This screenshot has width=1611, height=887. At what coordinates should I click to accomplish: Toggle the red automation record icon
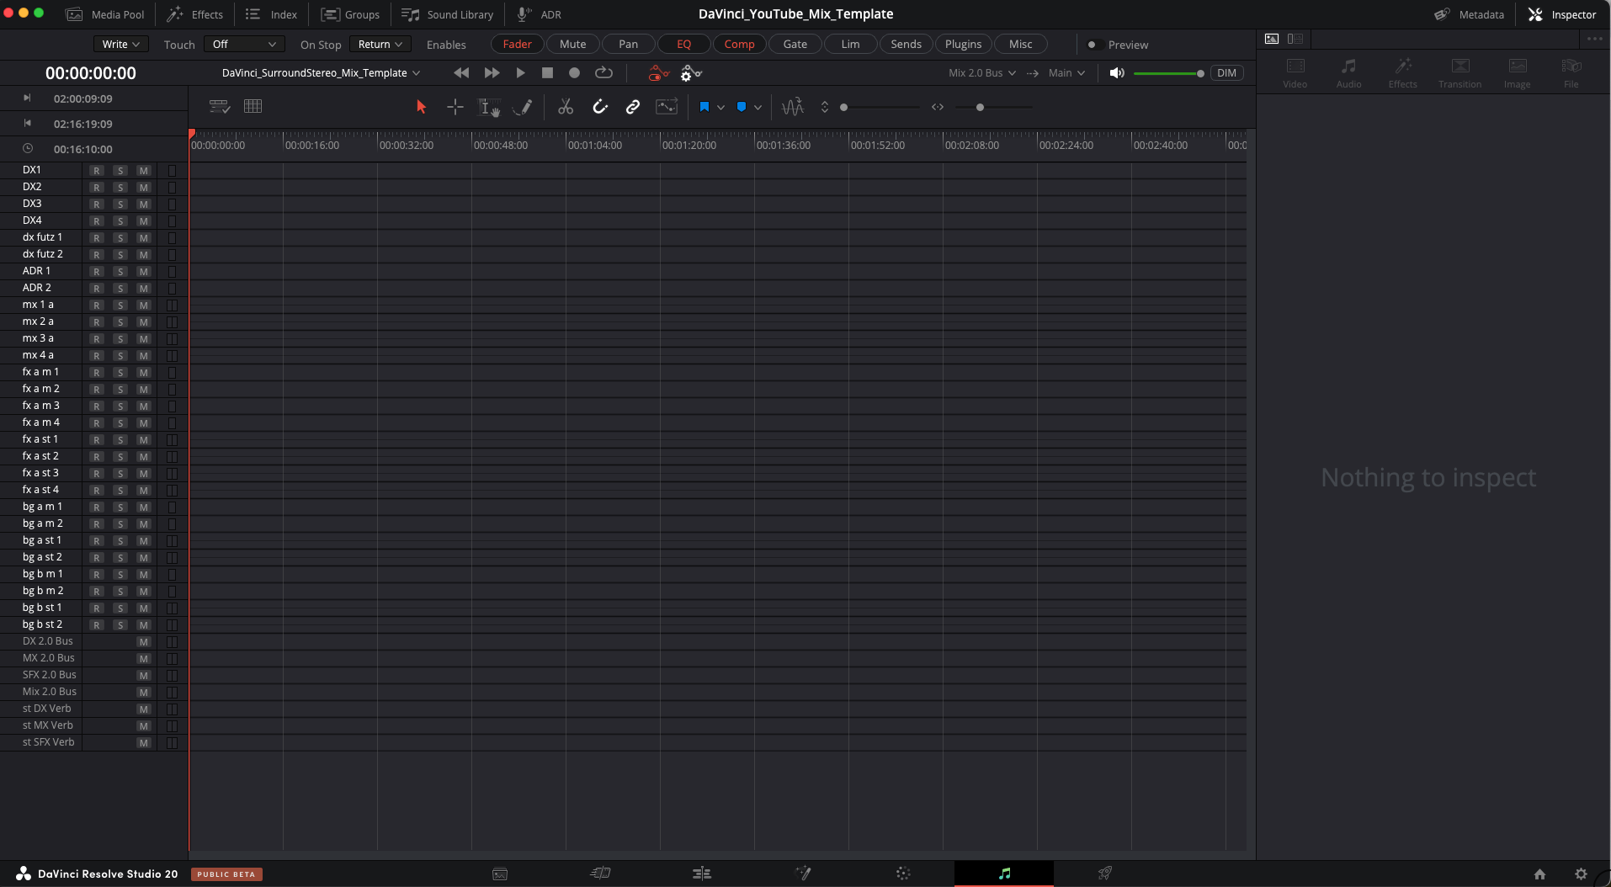pos(659,73)
